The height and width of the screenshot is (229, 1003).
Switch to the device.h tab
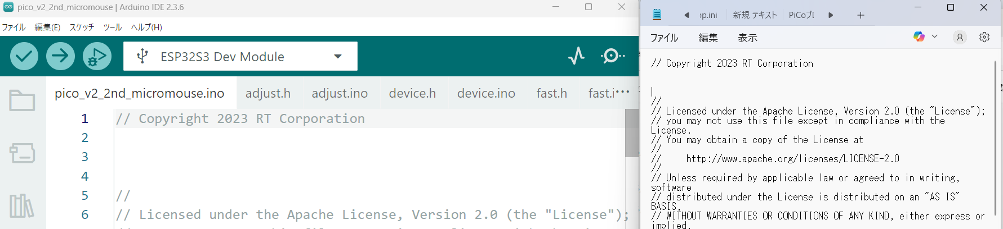[x=412, y=93]
